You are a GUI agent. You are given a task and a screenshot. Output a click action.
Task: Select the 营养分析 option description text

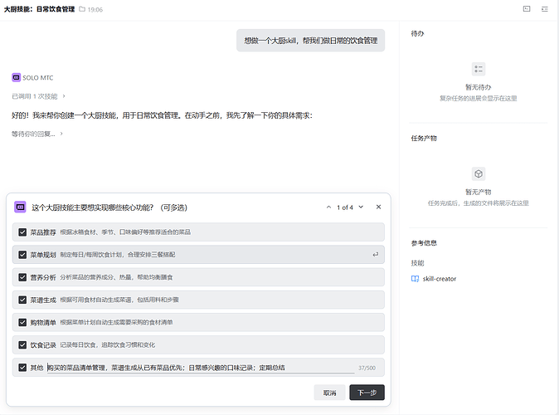click(x=116, y=277)
